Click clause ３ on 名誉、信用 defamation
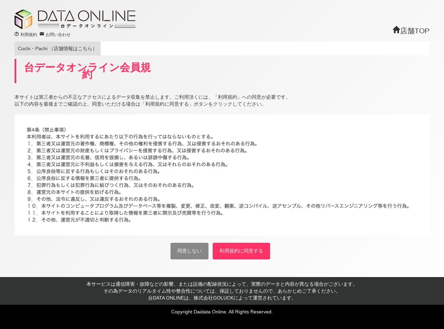Viewport: 444px width, 329px height. click(x=109, y=158)
